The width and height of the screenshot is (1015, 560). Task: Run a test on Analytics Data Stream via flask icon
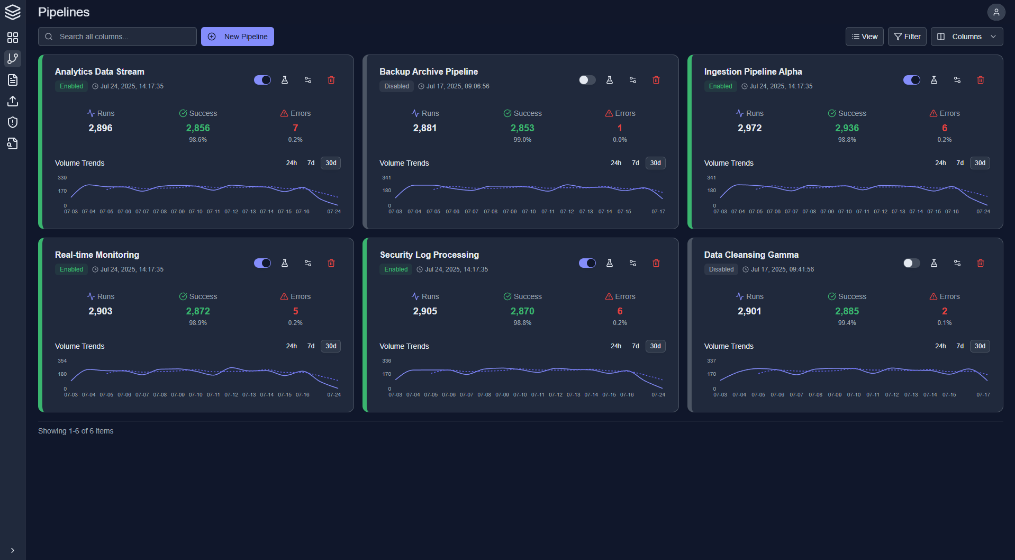click(x=285, y=79)
